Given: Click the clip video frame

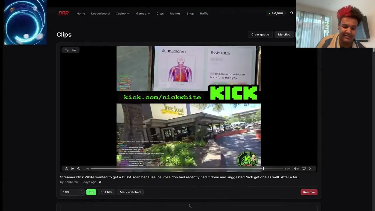Looking at the screenshot, I should click(189, 109).
